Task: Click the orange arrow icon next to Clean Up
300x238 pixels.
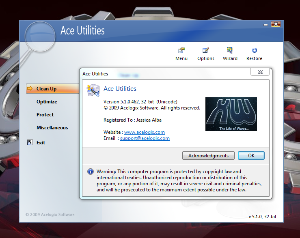Action: [x=30, y=88]
